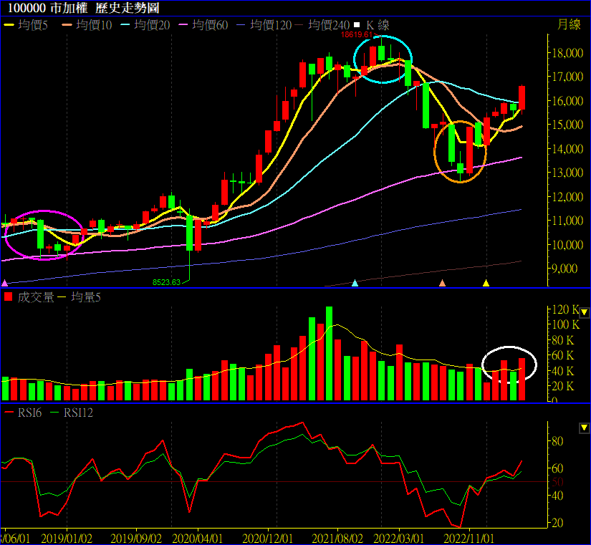Click the red 成交量 color swatch
591x545 pixels.
tap(9, 296)
